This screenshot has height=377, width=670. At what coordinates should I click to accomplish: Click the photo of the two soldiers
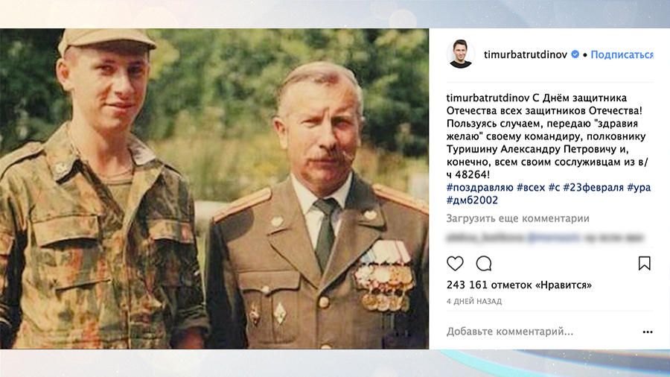tap(214, 188)
